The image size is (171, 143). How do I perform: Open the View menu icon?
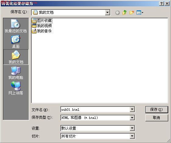pos(140,12)
